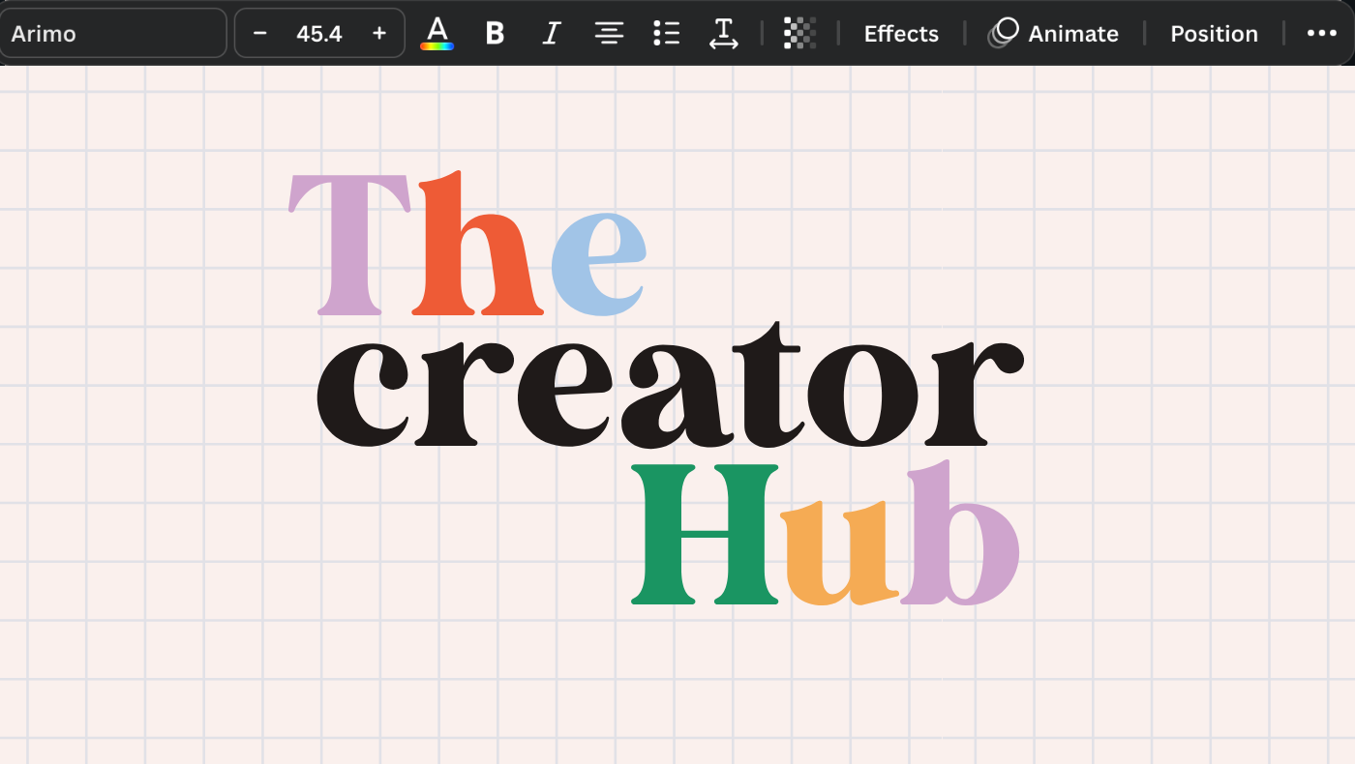Select the orange-red letter h on the canvas
The height and width of the screenshot is (764, 1355).
(x=477, y=243)
